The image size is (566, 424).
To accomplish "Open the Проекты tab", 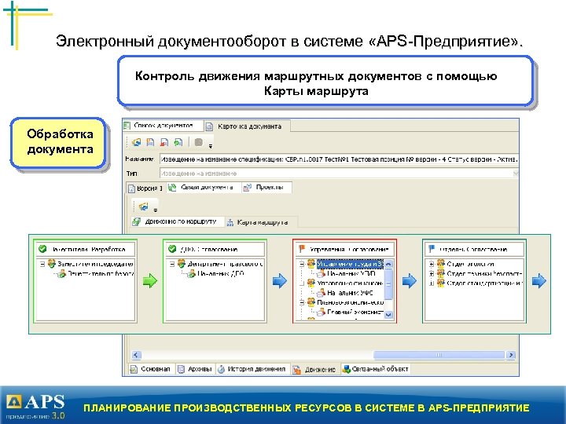I will 266,188.
